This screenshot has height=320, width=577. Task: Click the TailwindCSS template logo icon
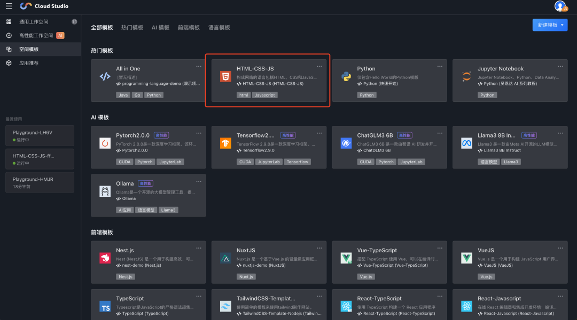[225, 306]
